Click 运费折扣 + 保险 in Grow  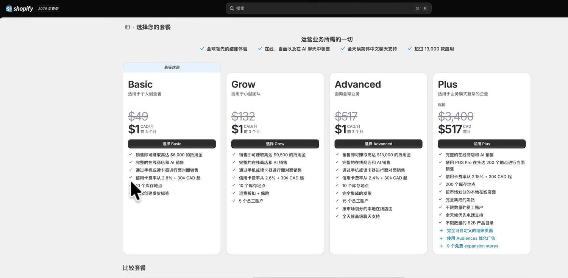pyautogui.click(x=254, y=194)
